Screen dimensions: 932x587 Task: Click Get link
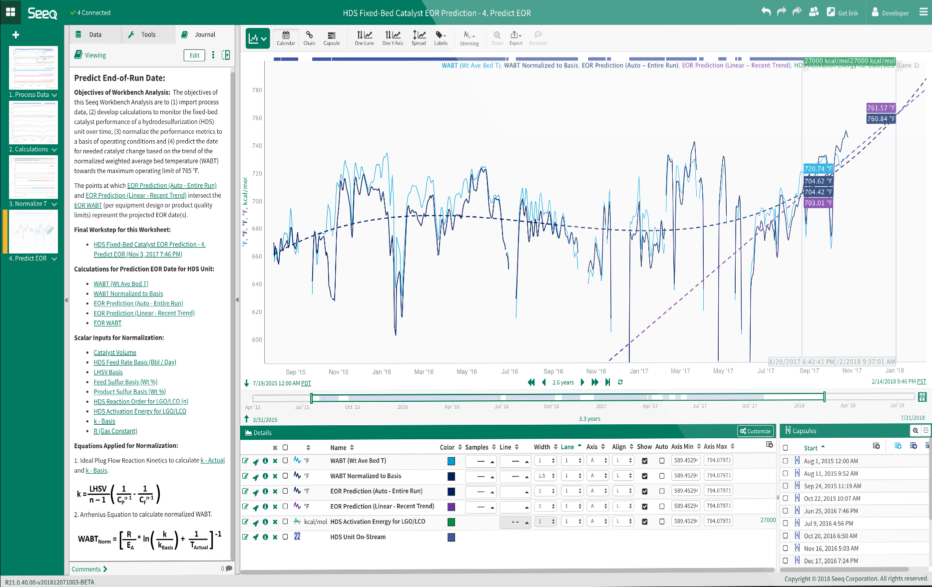coord(842,12)
